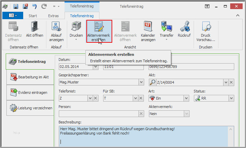Expand the Gesprächspartner combo box
This screenshot has height=148, width=246.
[x=141, y=82]
